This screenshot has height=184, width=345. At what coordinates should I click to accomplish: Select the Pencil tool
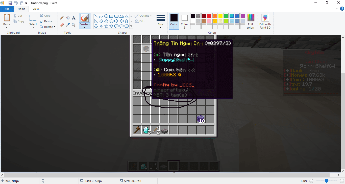[62, 18]
